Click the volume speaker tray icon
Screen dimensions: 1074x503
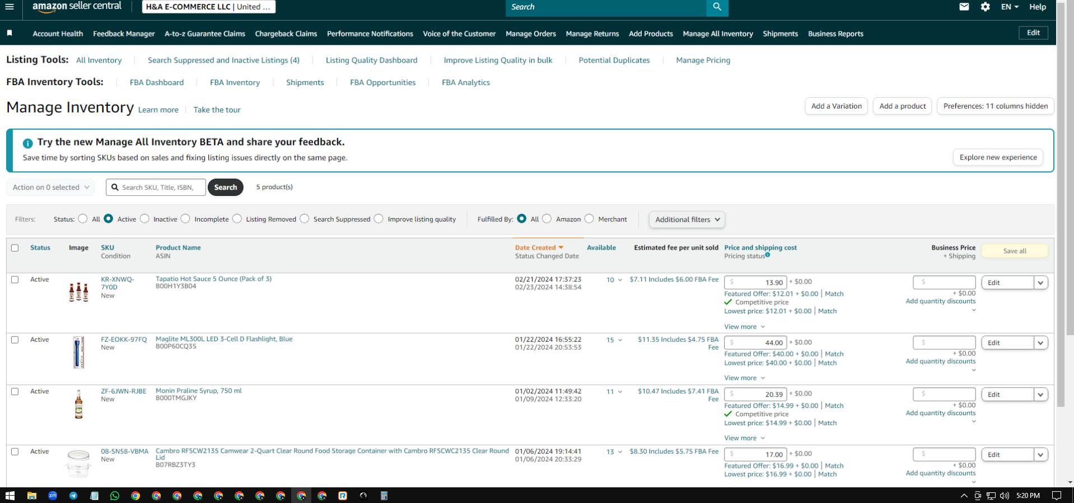1005,496
